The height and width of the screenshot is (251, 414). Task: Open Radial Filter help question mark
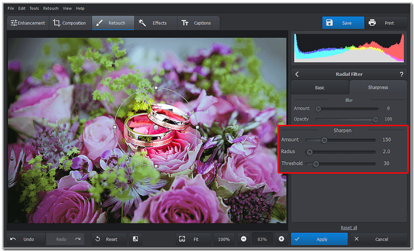click(x=401, y=74)
